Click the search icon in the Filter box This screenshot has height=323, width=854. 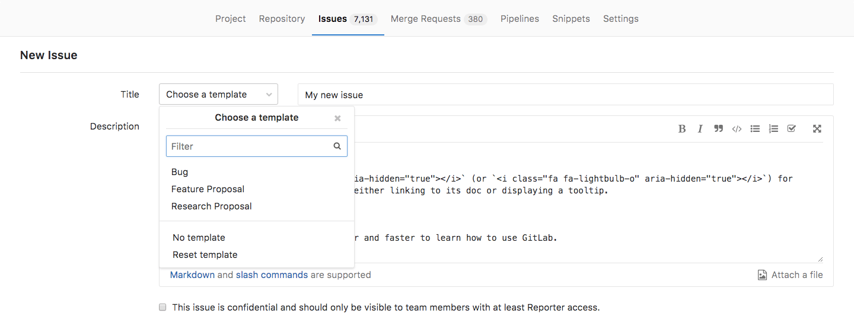[x=337, y=146]
